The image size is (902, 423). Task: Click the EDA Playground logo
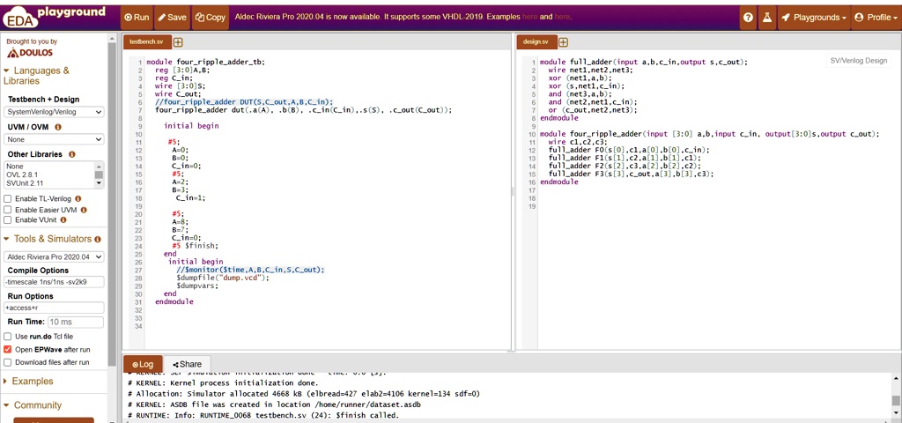[x=55, y=16]
